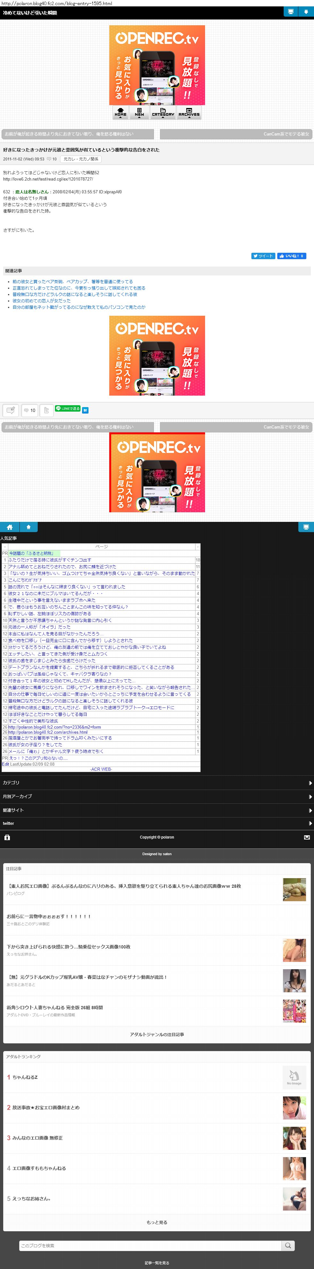Image resolution: width=314 pixels, height=1269 pixels.
Task: Click the admin lock icon in footer
Action: 7,837
